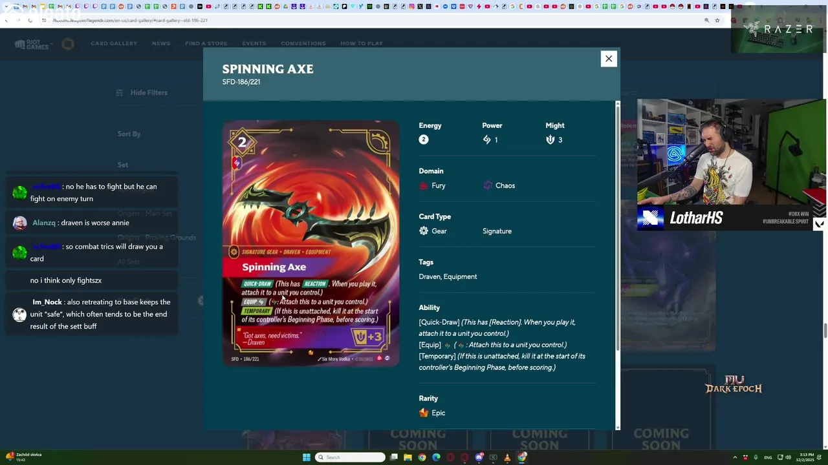The width and height of the screenshot is (828, 465).
Task: Open volume control from the system tray
Action: point(789,457)
